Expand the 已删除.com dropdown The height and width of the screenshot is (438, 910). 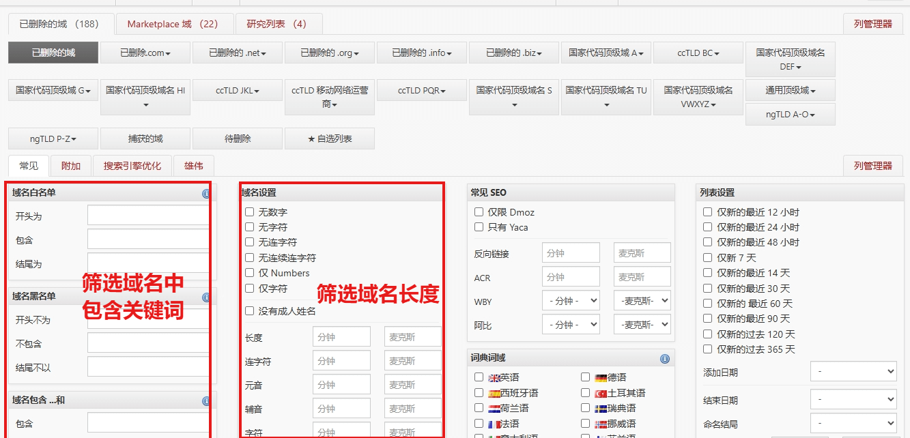[x=145, y=53]
